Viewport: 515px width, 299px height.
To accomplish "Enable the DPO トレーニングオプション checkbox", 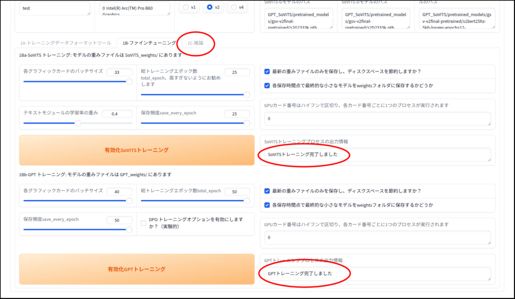I will pyautogui.click(x=144, y=223).
